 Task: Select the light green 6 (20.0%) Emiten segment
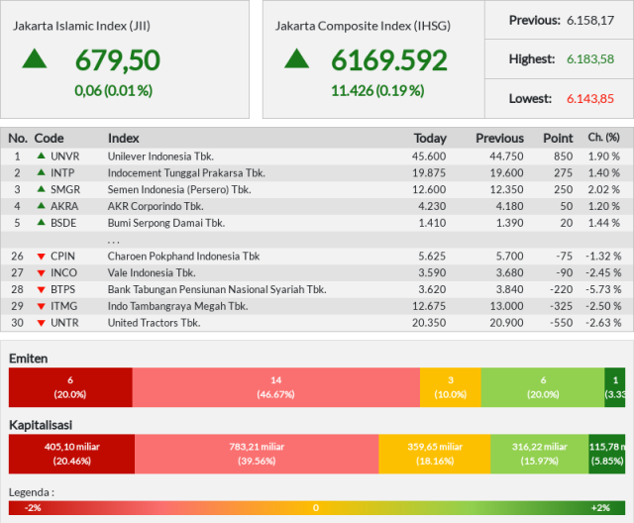click(543, 387)
